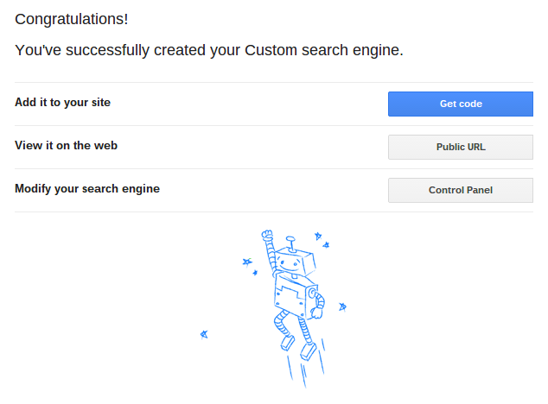Click the Congratulations! heading

[x=71, y=19]
